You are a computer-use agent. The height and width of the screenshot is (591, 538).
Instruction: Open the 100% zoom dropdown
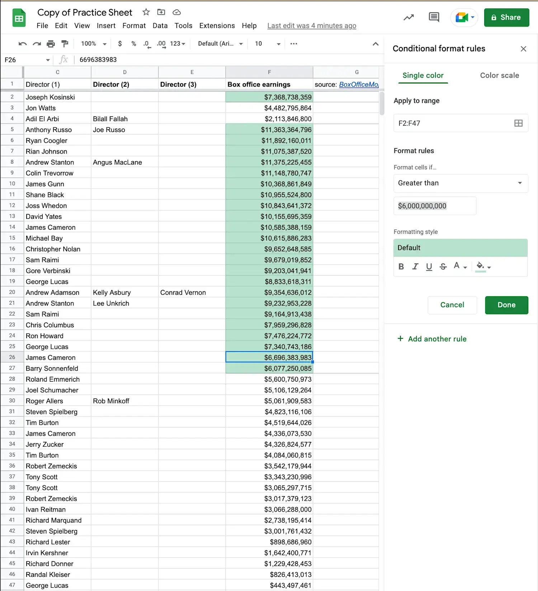pos(94,43)
